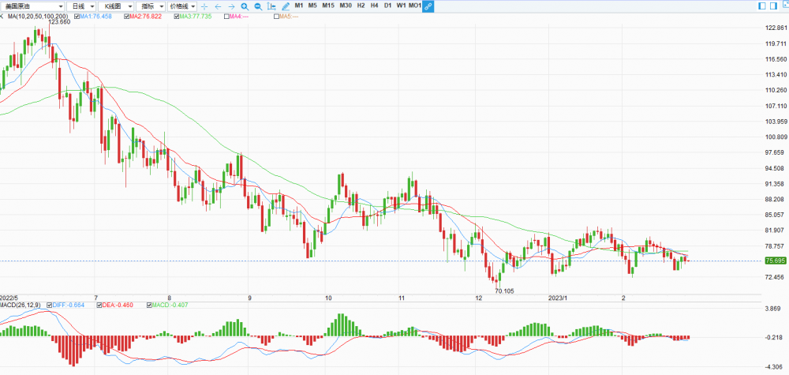The width and height of the screenshot is (789, 375).
Task: Click the current price tag 75.695
Action: click(x=775, y=261)
